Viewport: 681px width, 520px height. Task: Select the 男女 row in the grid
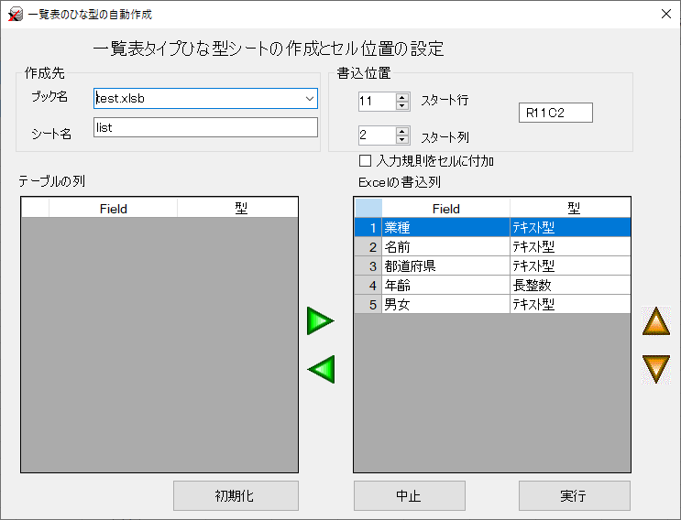[x=492, y=304]
